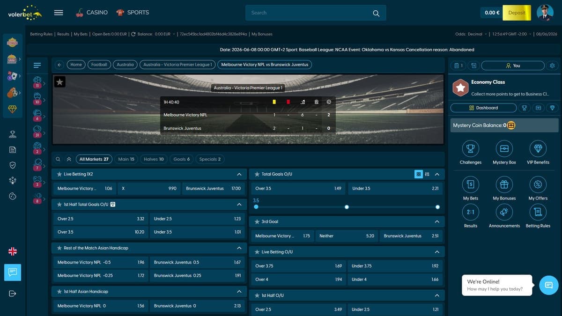
Task: Open the Announcements megaphone icon
Action: point(504,212)
